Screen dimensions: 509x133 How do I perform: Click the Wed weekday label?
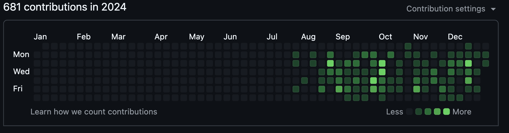(21, 72)
